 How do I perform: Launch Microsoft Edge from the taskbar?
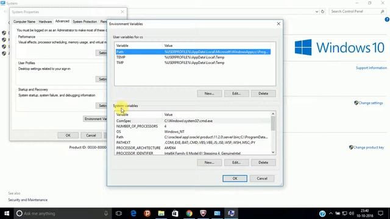(133, 214)
